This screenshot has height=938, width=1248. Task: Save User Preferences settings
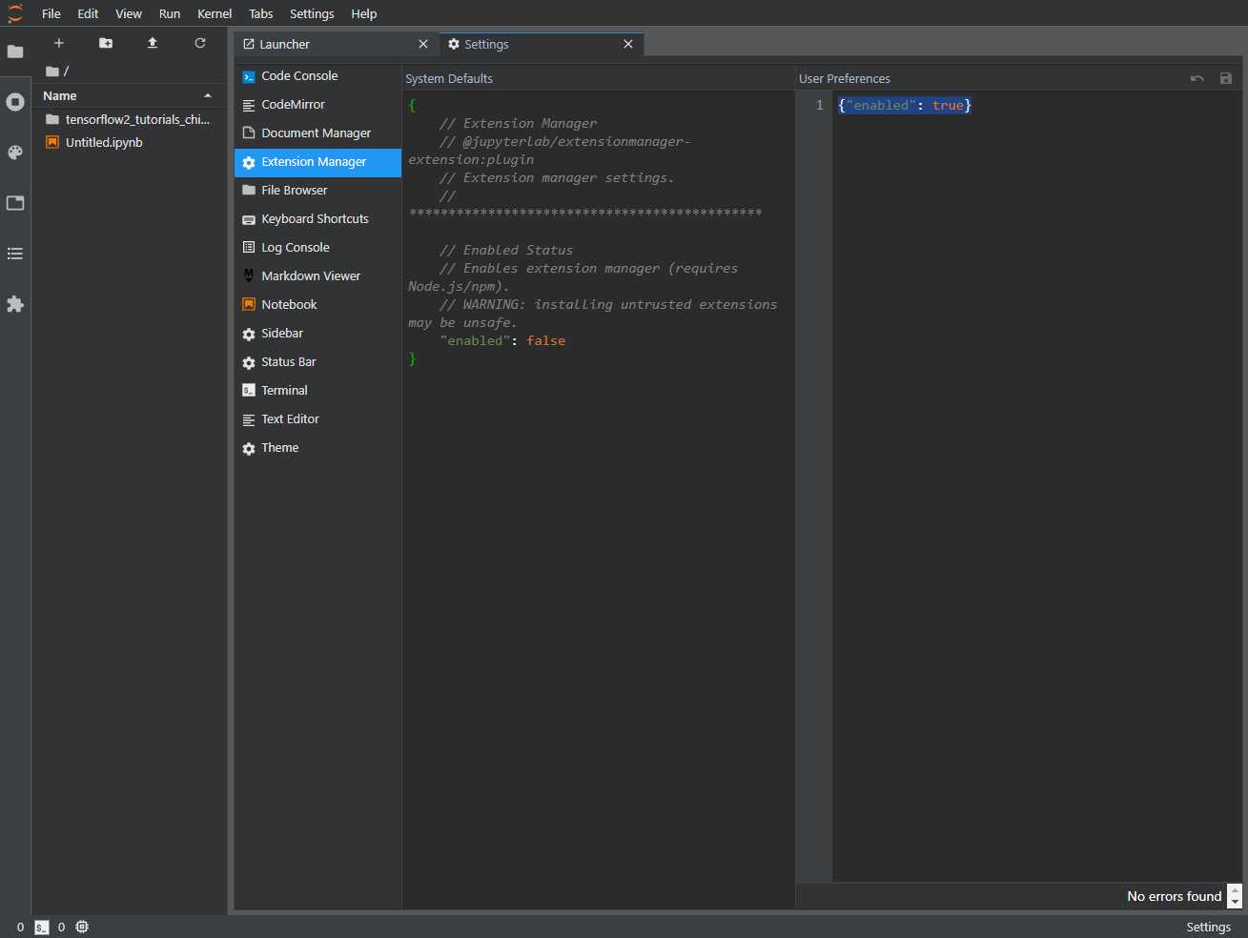click(x=1226, y=78)
